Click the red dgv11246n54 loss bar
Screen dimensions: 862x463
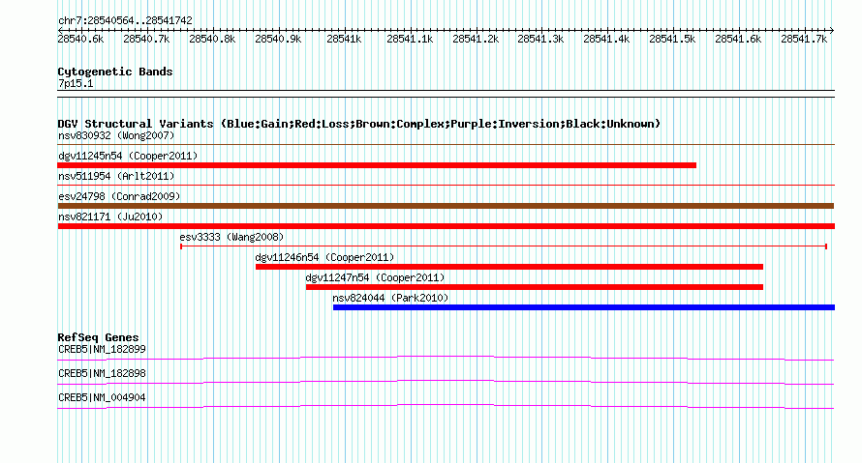click(509, 267)
